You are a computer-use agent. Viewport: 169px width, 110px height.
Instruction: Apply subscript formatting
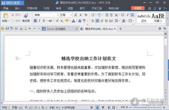62,21
